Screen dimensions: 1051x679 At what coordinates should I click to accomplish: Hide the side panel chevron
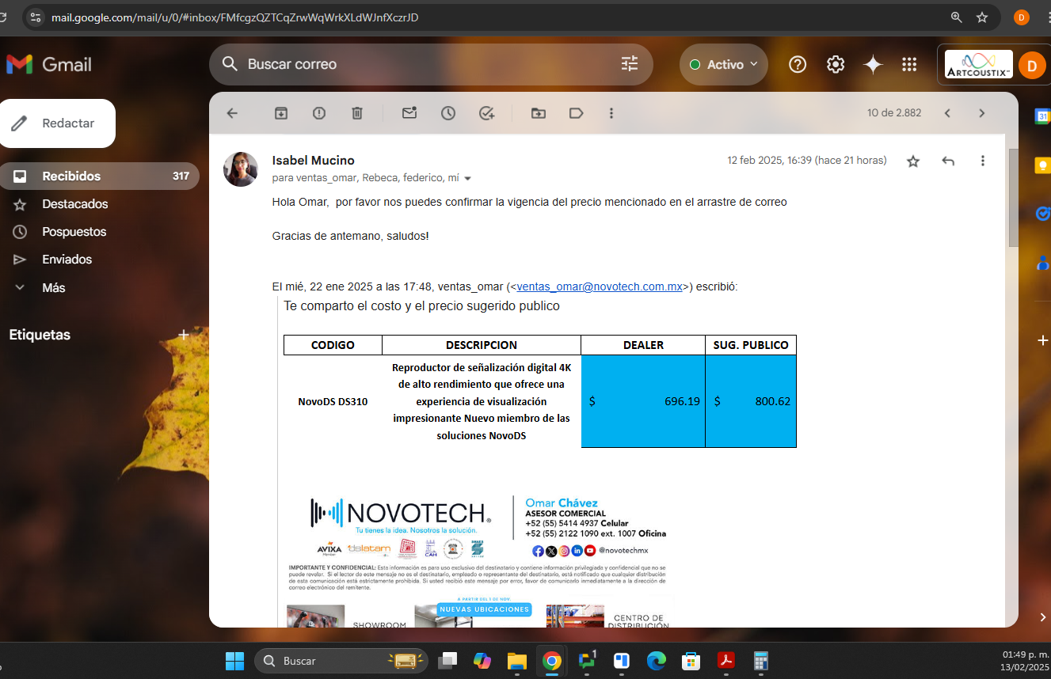[1042, 617]
